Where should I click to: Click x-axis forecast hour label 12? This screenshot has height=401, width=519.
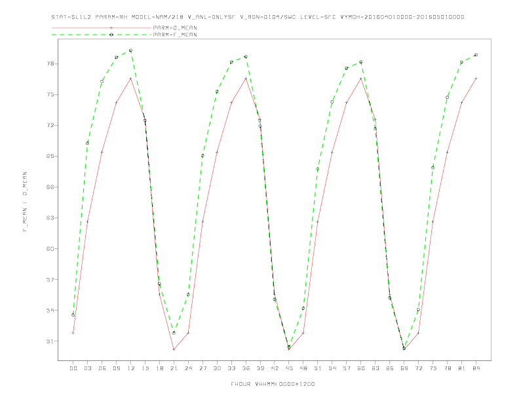[x=131, y=368]
